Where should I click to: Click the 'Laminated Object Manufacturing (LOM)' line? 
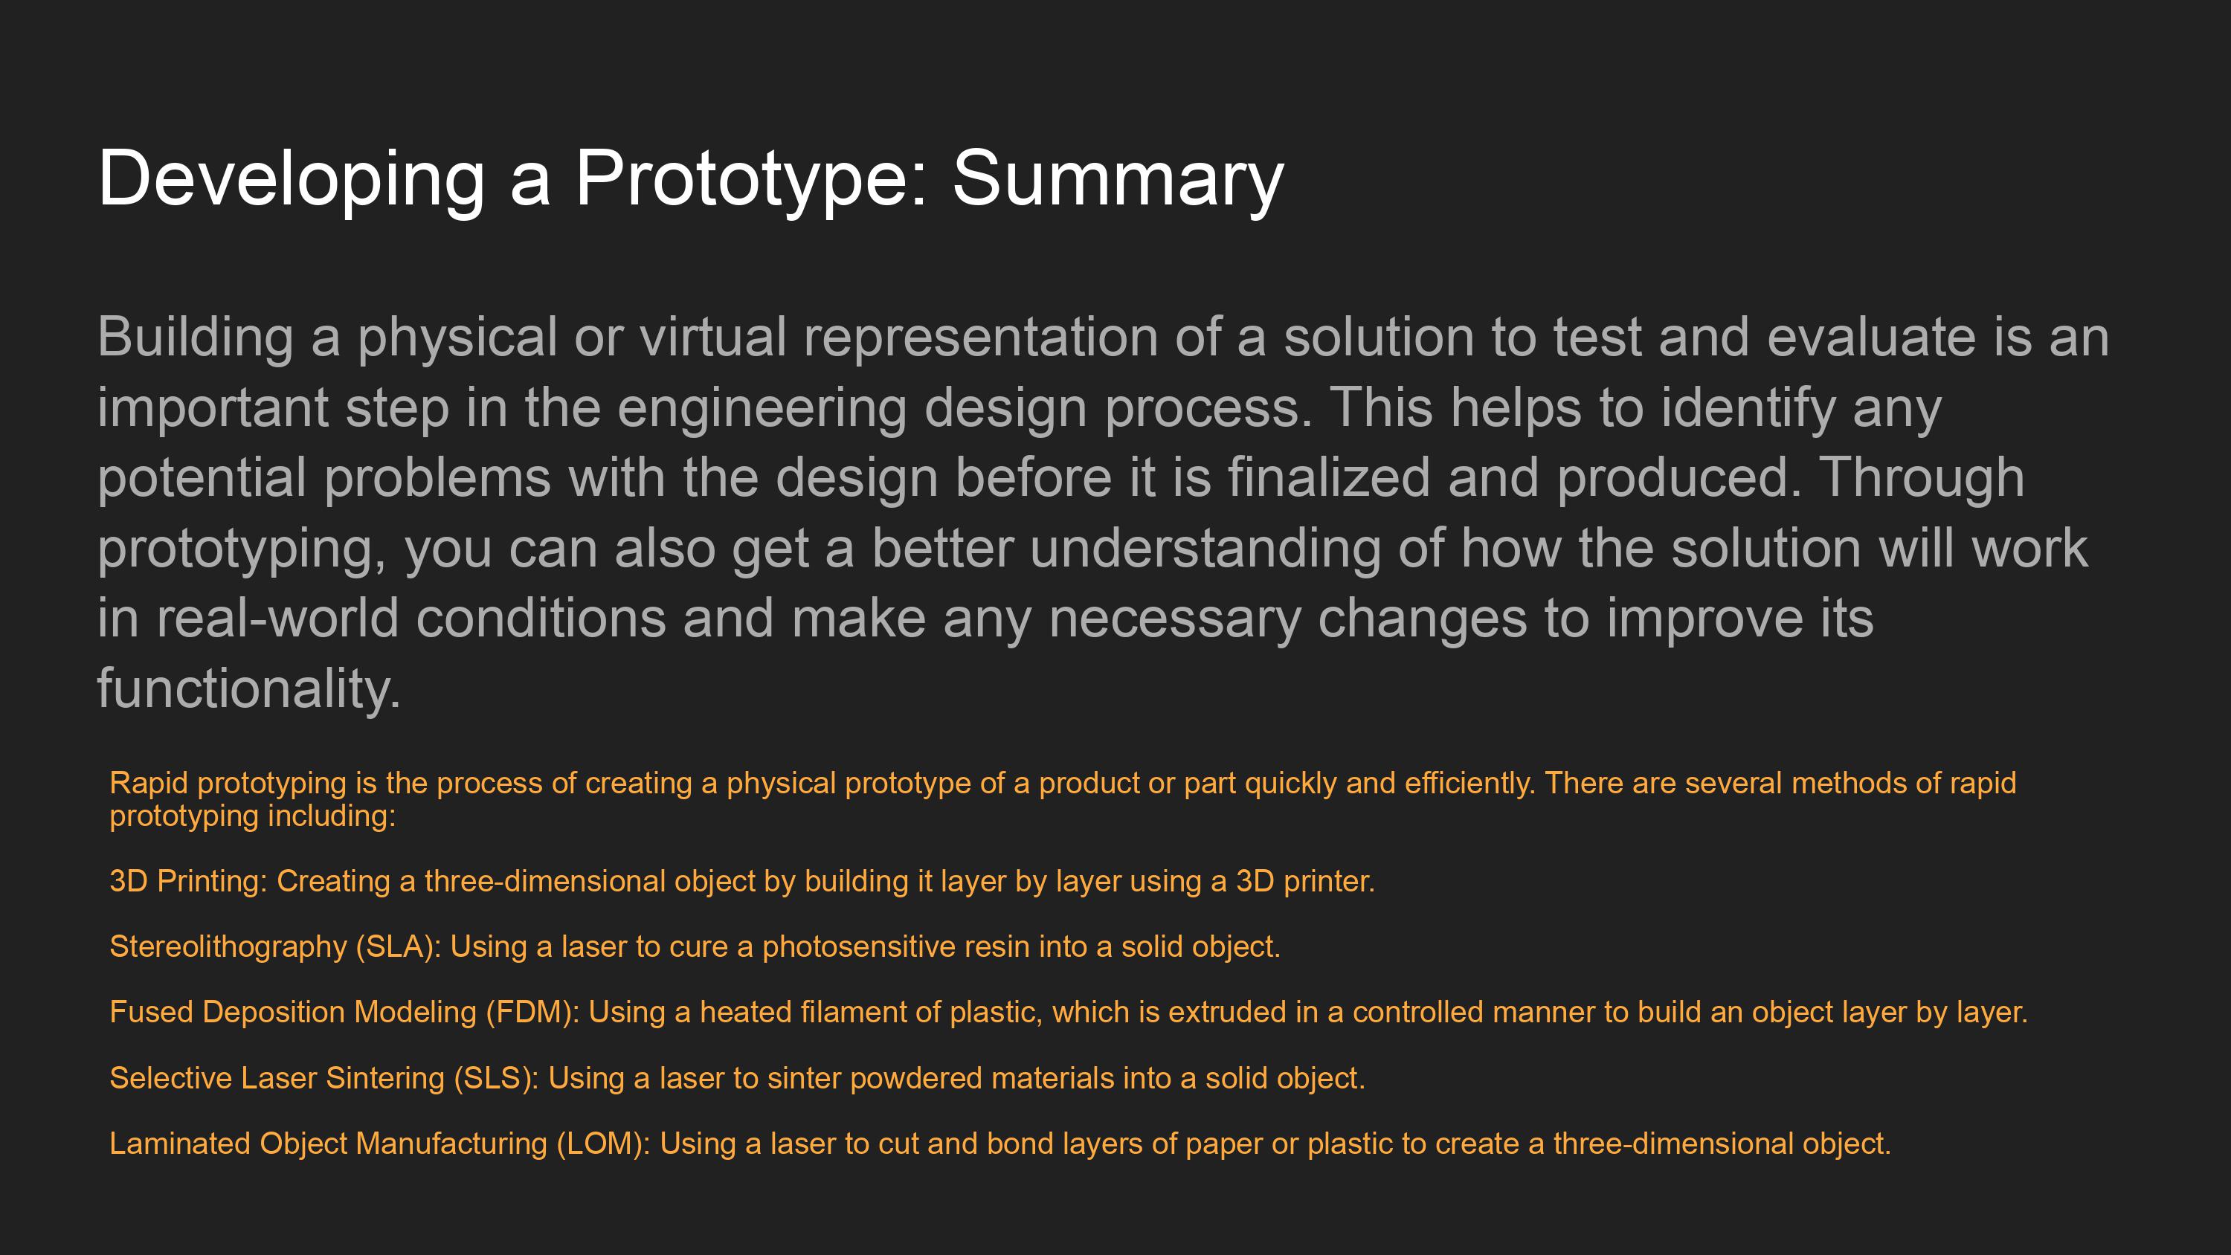click(1000, 1144)
